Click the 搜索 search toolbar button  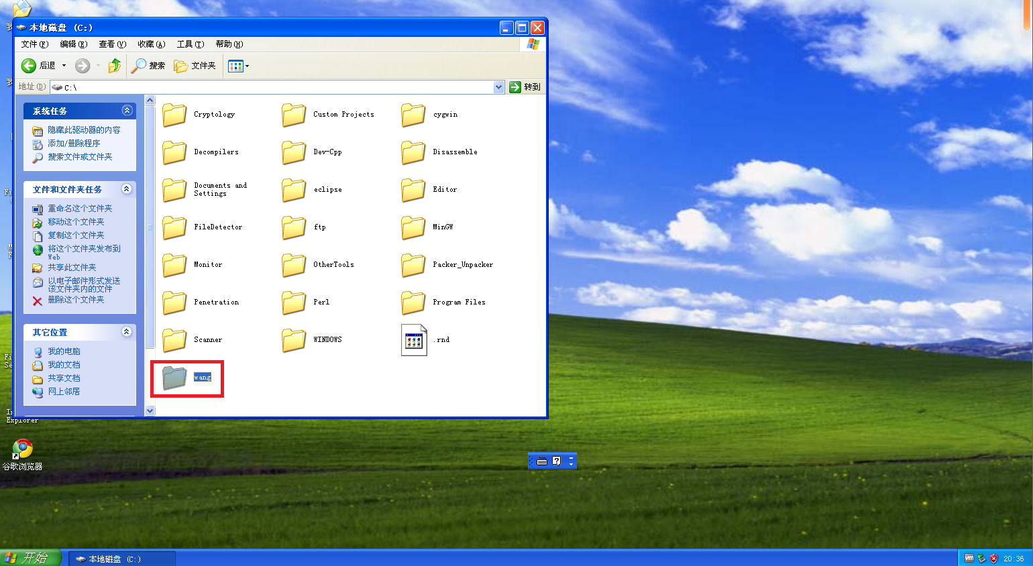click(148, 66)
